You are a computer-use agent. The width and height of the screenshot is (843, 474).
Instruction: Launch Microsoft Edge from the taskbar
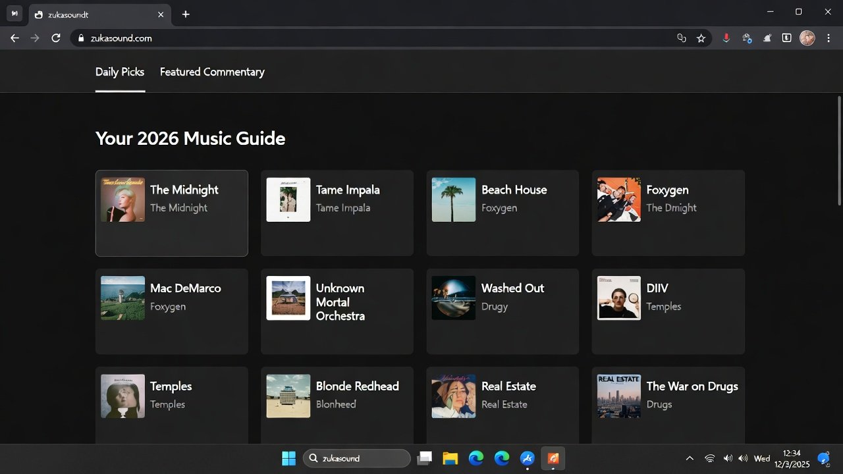(476, 458)
